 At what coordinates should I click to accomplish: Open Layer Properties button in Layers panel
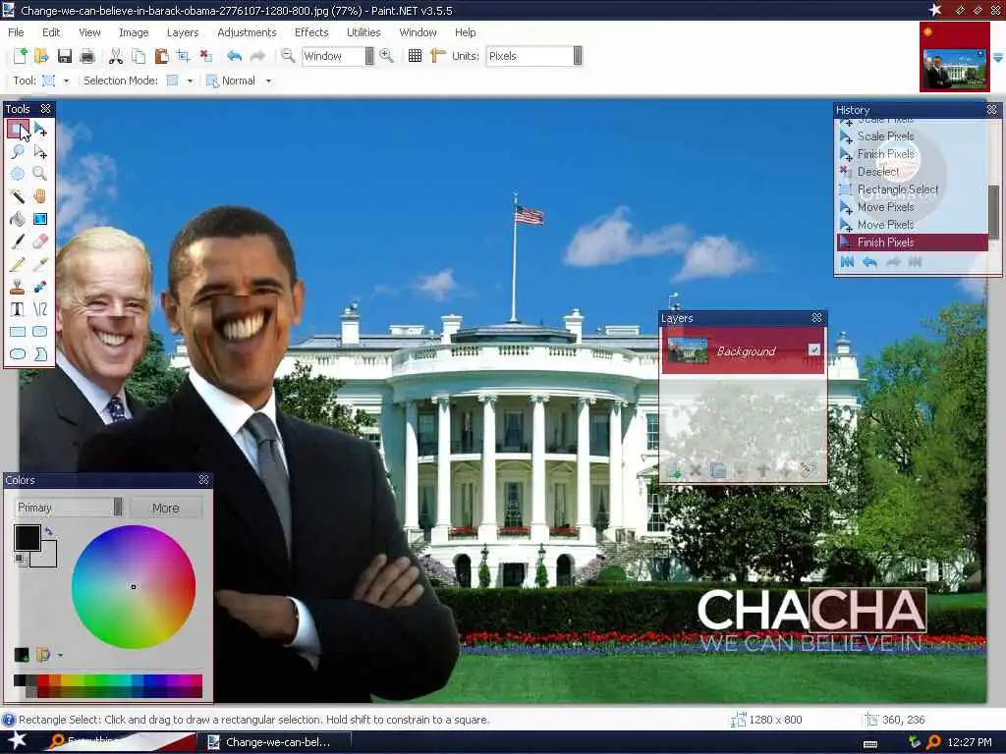tap(808, 471)
